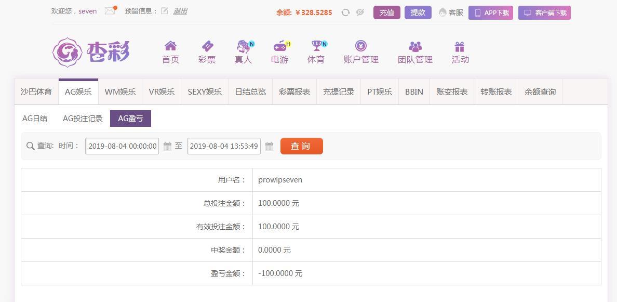The image size is (617, 302).
Task: Click APP下载 button
Action: (491, 12)
